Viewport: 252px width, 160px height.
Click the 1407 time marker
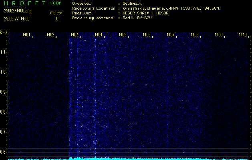click(x=171, y=34)
